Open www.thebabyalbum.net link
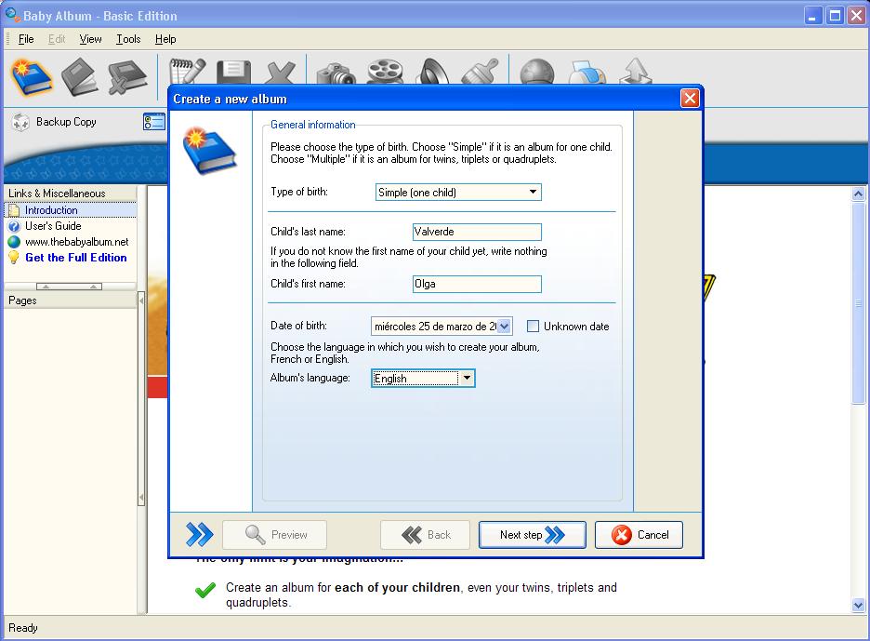The image size is (870, 641). (76, 242)
